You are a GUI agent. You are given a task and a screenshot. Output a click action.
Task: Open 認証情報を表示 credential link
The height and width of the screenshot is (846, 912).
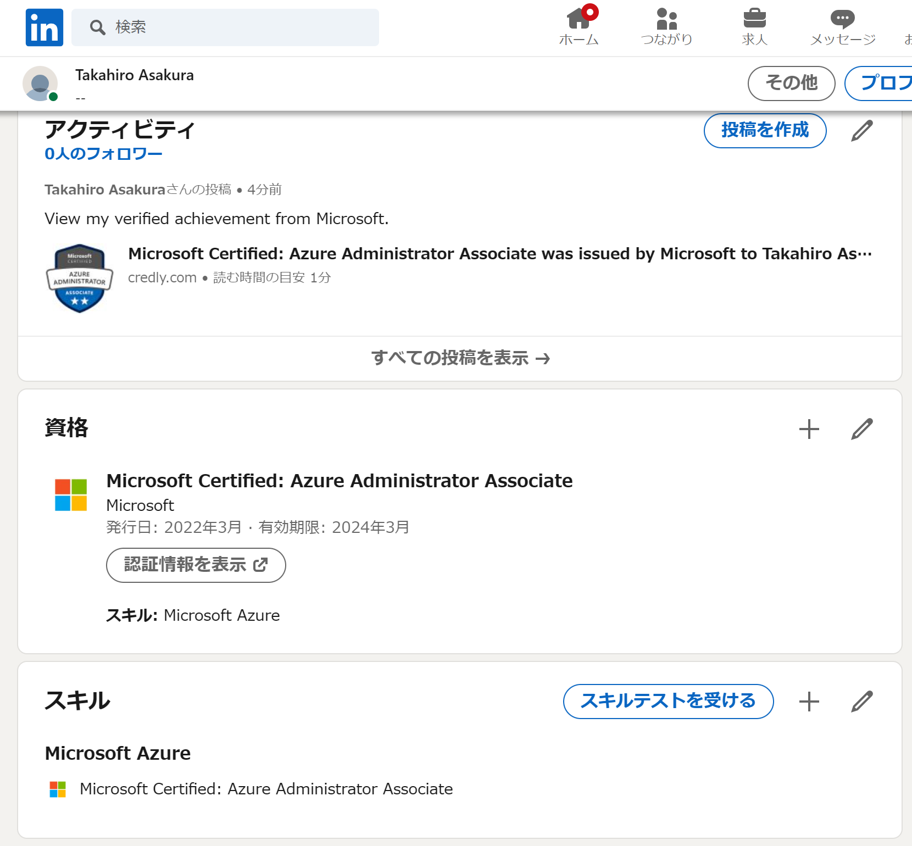[195, 565]
